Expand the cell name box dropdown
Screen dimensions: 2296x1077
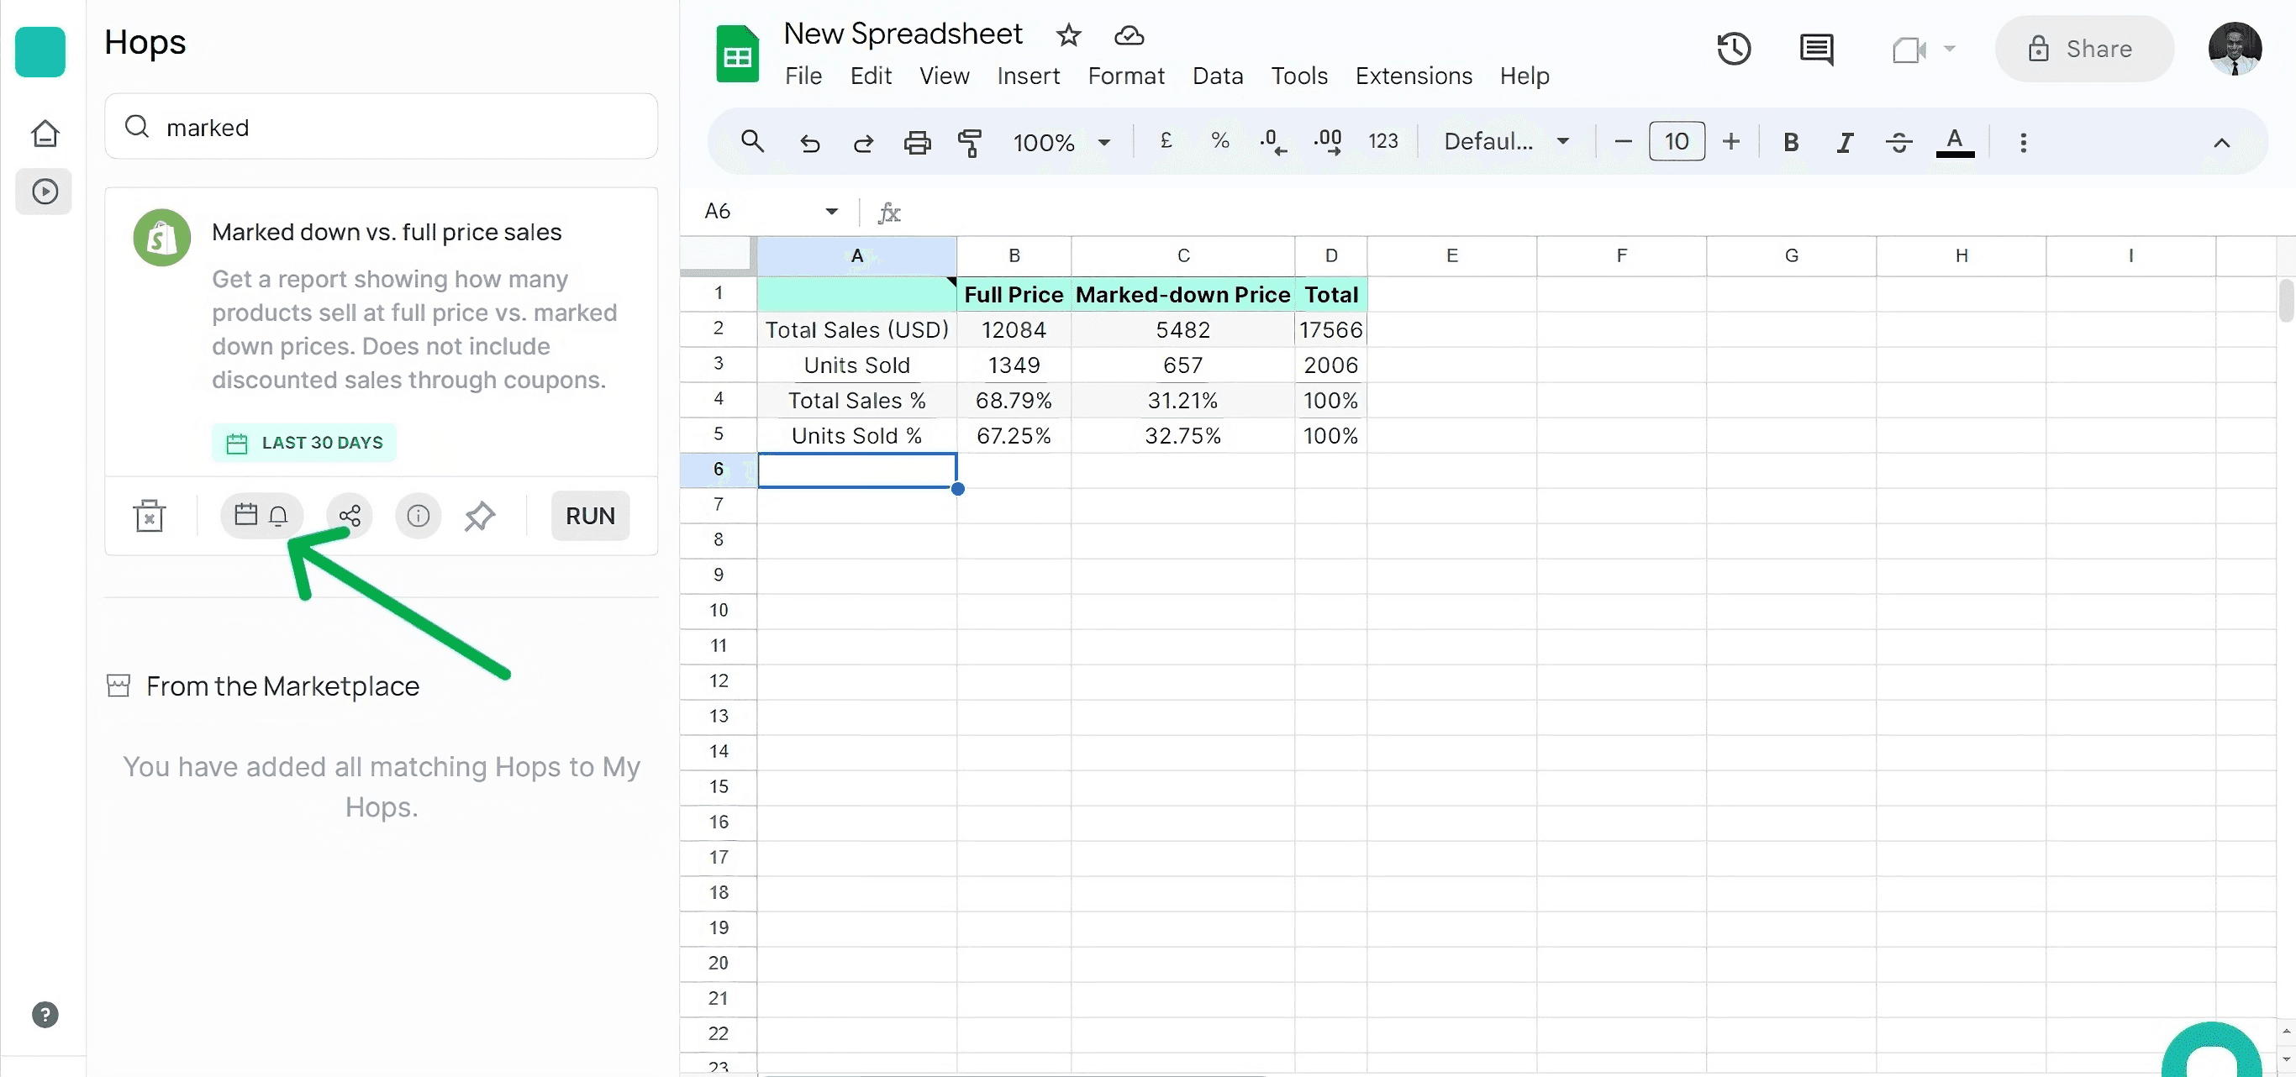[830, 211]
